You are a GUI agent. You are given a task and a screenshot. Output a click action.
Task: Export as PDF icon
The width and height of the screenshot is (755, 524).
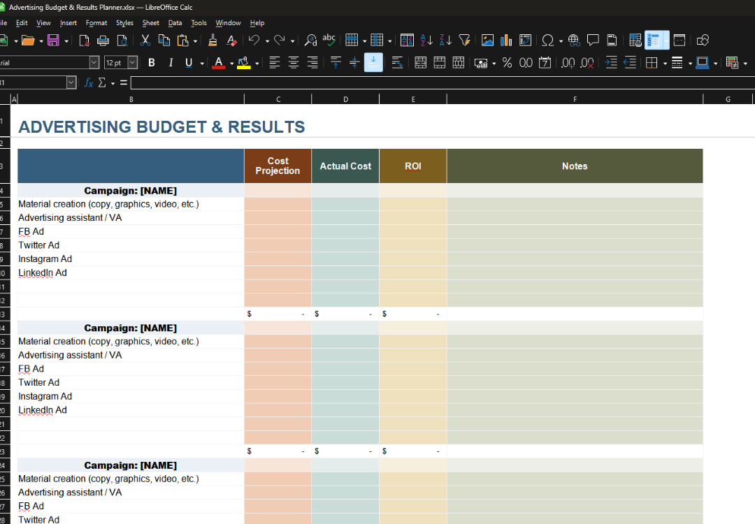(x=85, y=41)
